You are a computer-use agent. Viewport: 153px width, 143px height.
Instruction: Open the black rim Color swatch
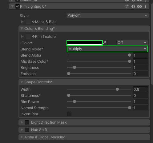[85, 43]
